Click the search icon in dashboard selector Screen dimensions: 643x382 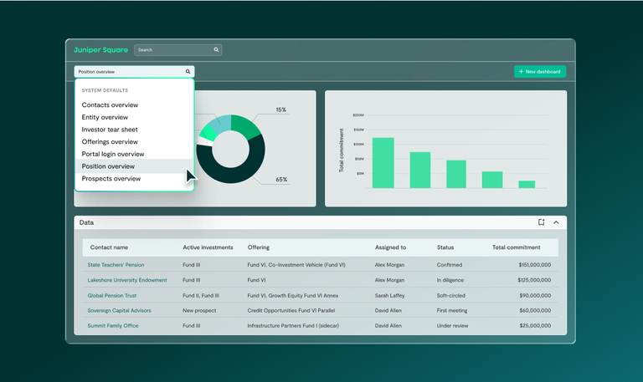[x=188, y=72]
